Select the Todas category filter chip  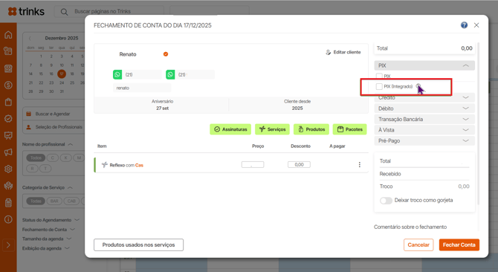(36, 201)
